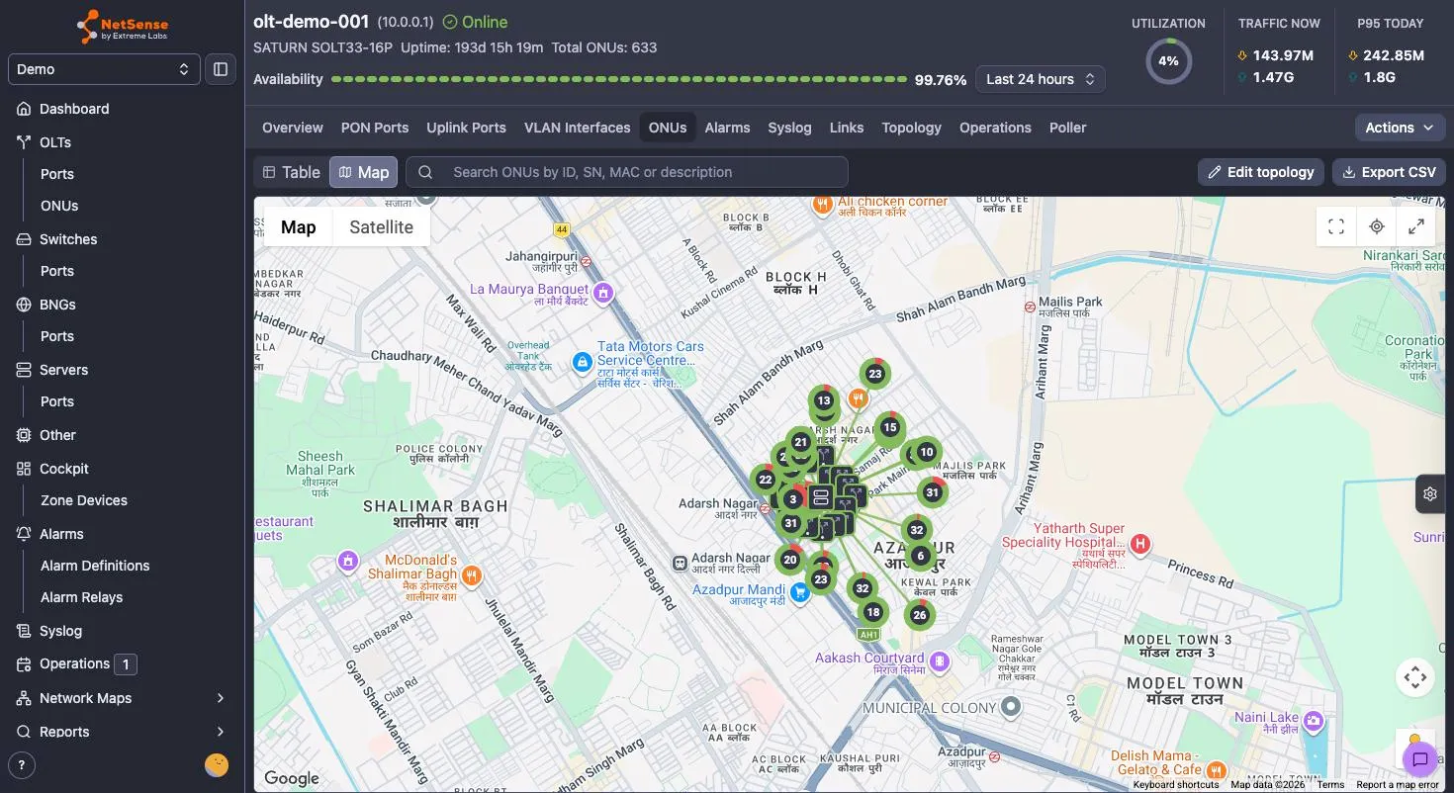The height and width of the screenshot is (793, 1454).
Task: Open map settings gear on right edge
Action: (1430, 493)
